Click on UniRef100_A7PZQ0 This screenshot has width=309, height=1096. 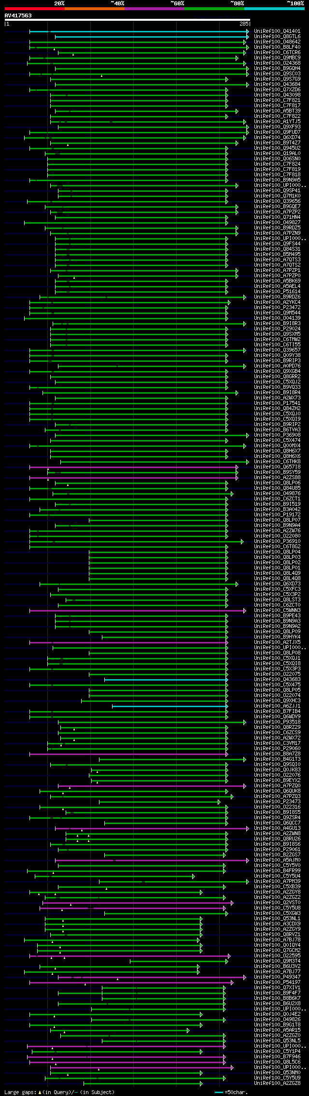point(277,786)
